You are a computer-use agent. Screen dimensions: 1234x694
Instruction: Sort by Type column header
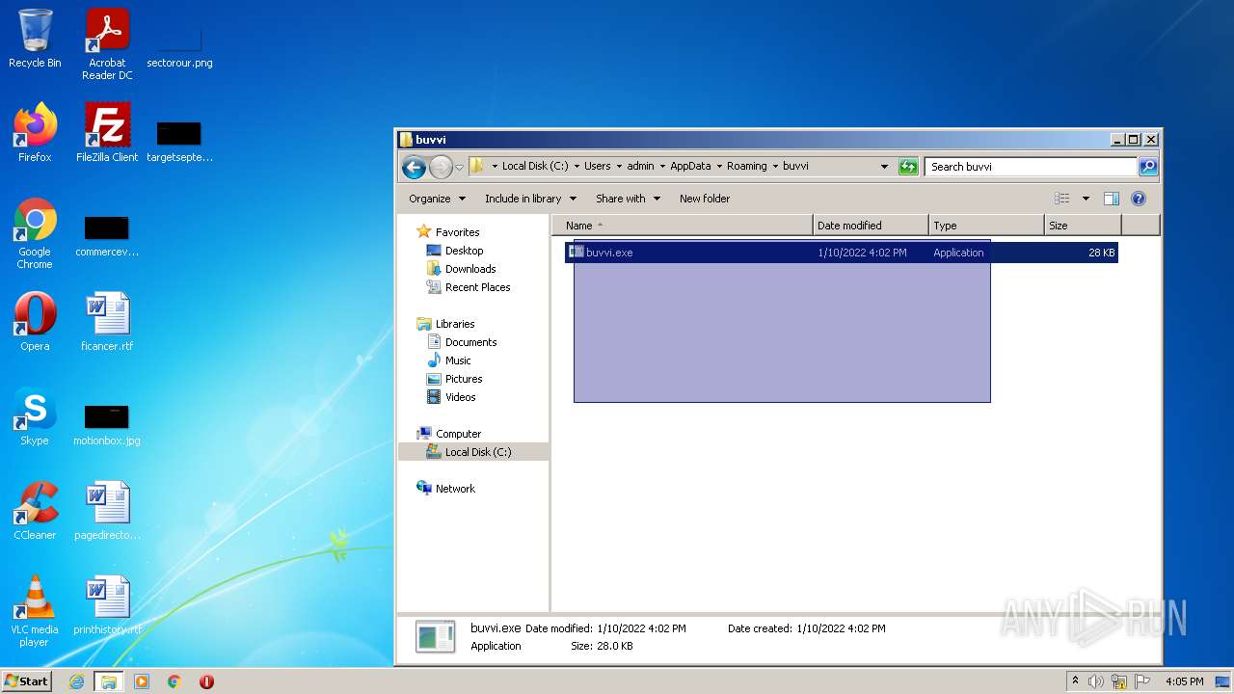click(986, 226)
